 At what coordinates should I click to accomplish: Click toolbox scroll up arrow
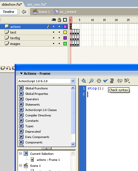click(x=73, y=88)
